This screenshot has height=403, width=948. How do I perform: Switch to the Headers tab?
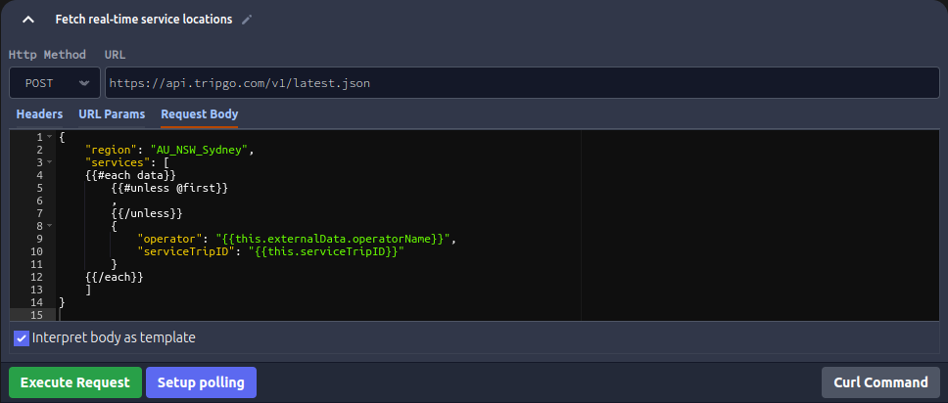tap(39, 114)
